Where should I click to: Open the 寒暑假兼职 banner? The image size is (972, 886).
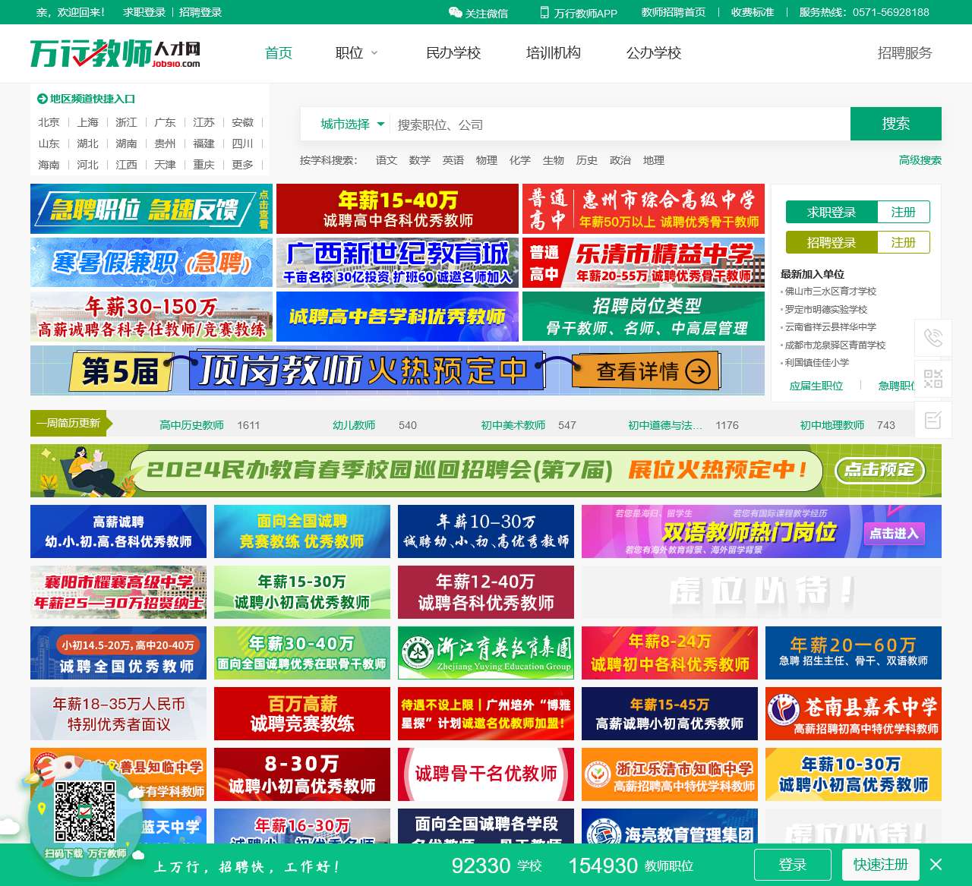pyautogui.click(x=151, y=263)
